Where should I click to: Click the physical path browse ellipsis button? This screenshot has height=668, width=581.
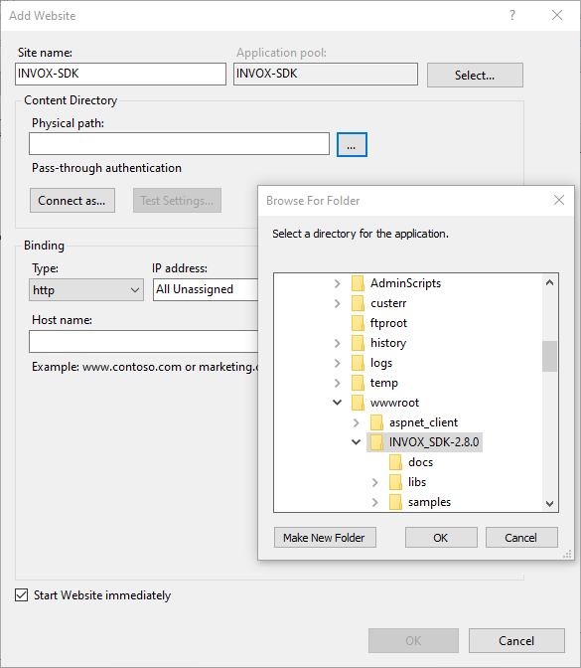[352, 145]
